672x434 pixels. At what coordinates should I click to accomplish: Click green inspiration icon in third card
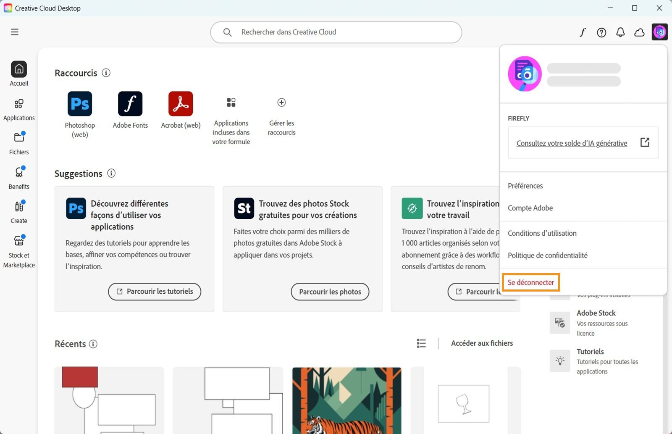pyautogui.click(x=412, y=208)
